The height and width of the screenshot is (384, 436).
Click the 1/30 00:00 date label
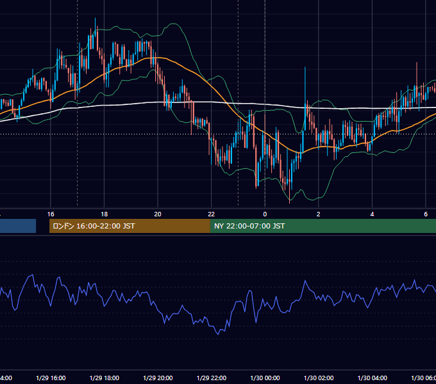(265, 378)
